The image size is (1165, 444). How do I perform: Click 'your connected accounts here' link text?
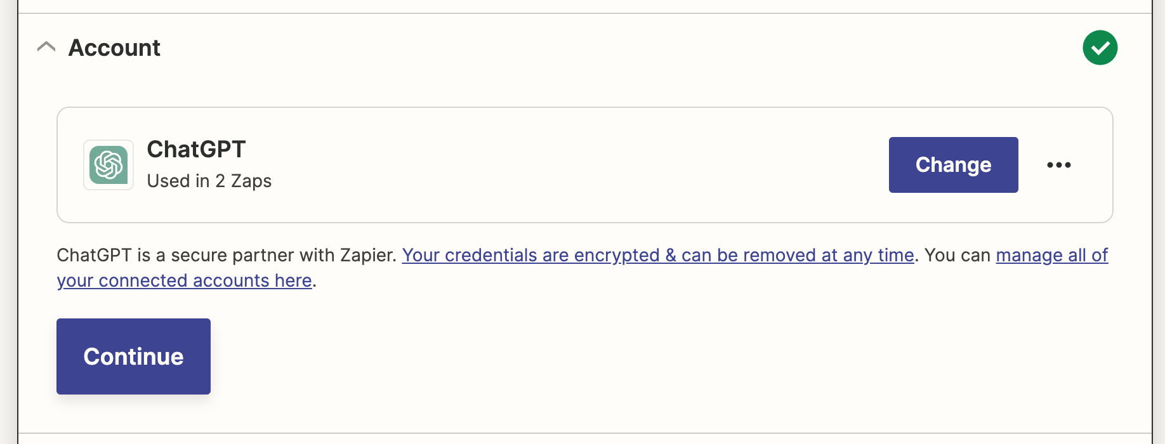point(184,280)
